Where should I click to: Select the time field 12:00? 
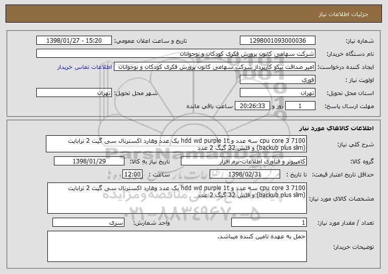tap(133, 174)
